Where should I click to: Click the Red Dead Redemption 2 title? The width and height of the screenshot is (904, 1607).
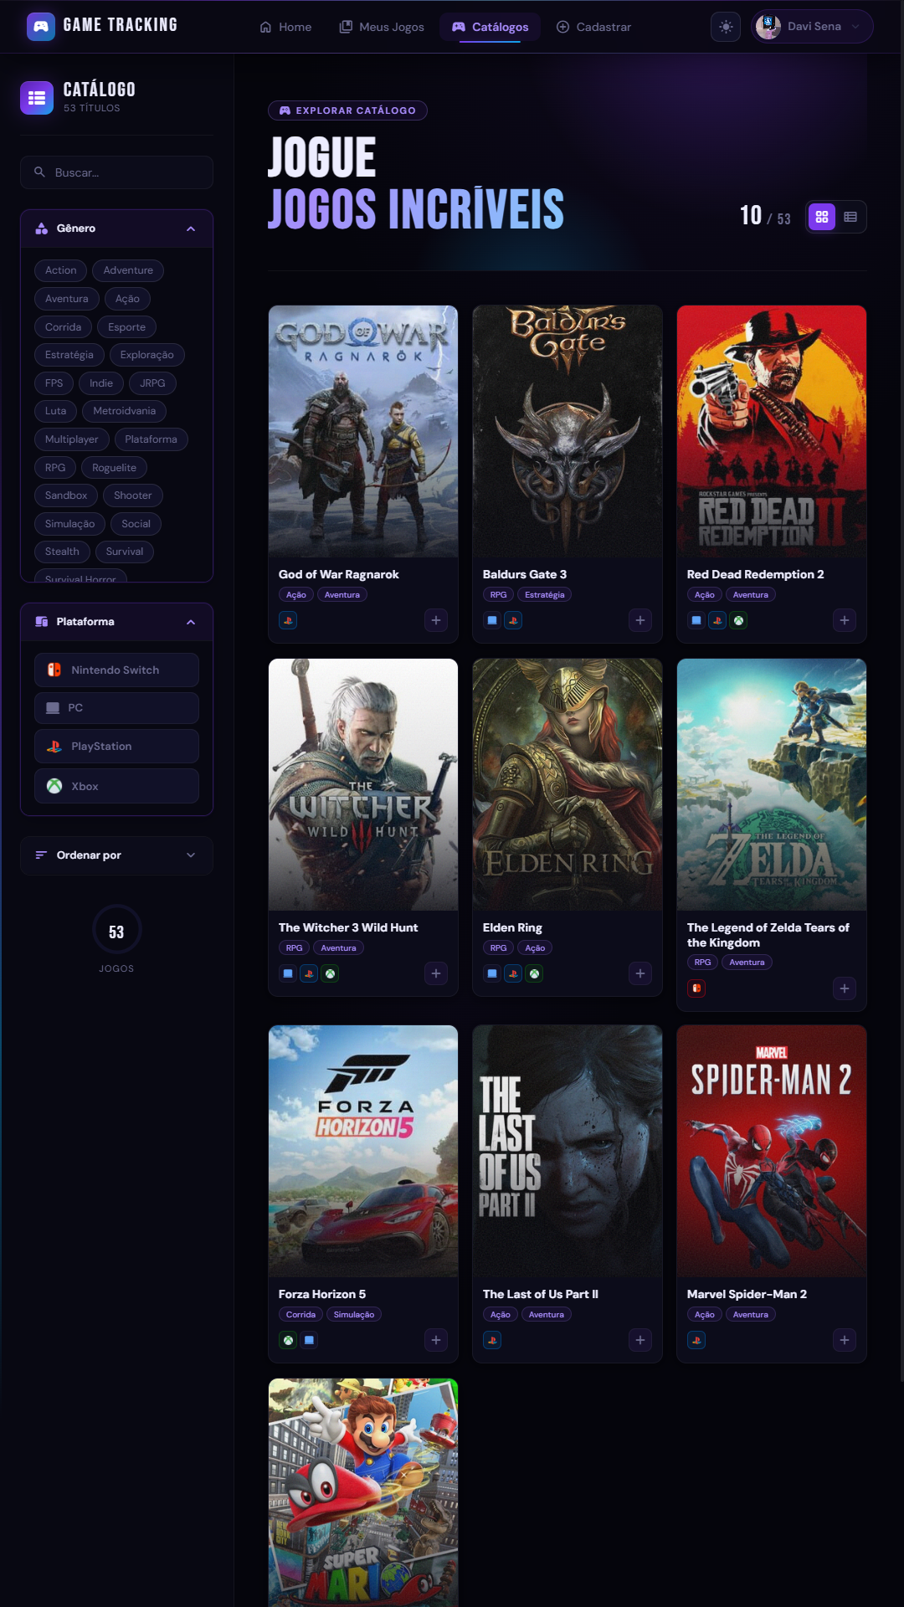(755, 574)
